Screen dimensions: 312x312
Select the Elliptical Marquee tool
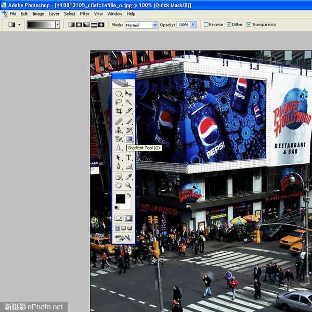[x=119, y=94]
